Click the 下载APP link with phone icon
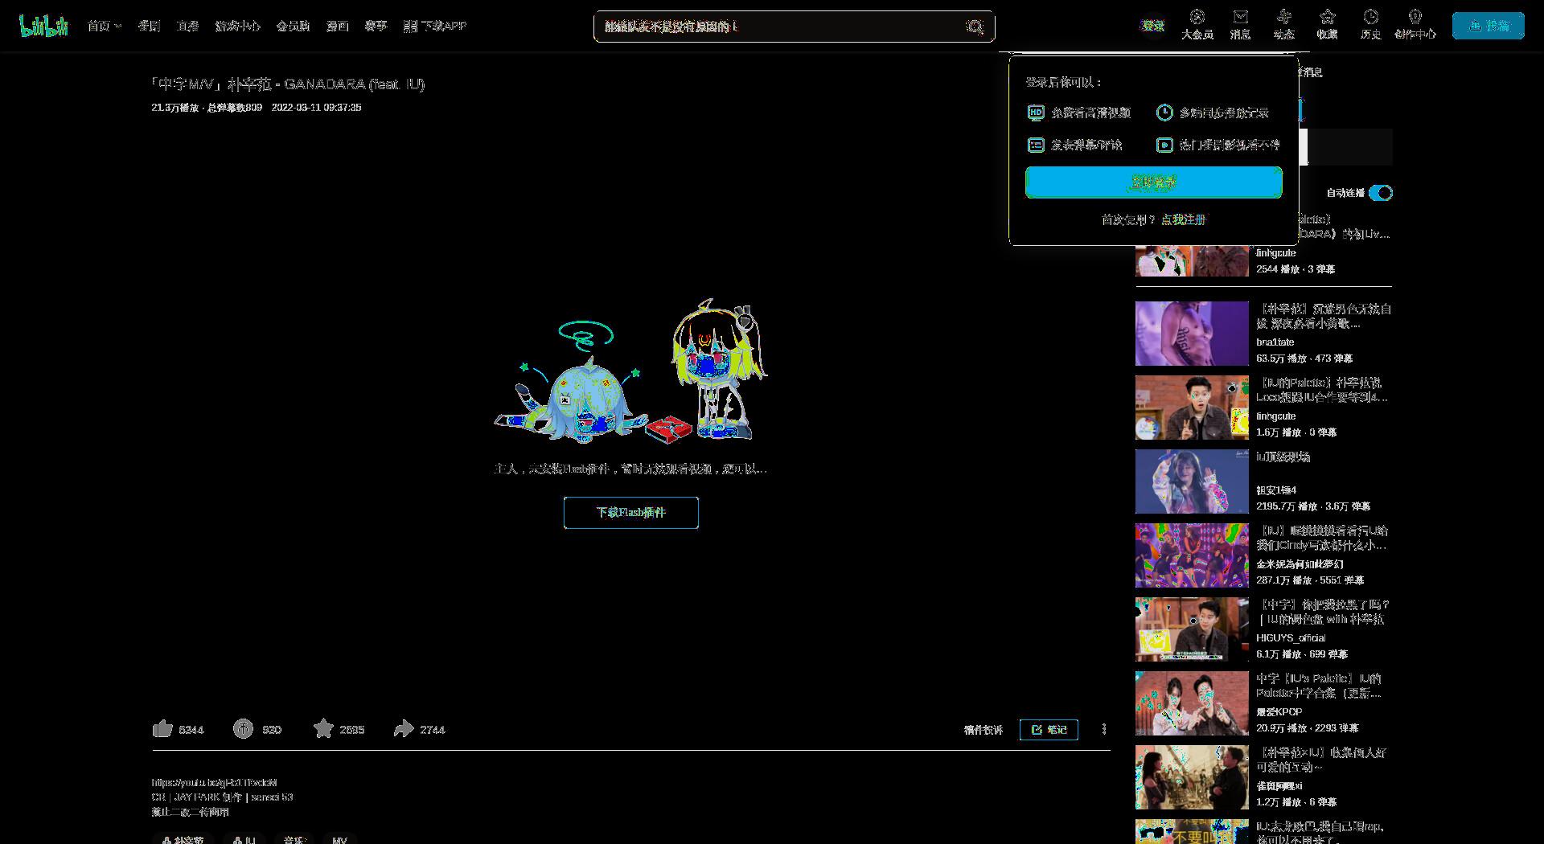Image resolution: width=1544 pixels, height=844 pixels. 434,27
